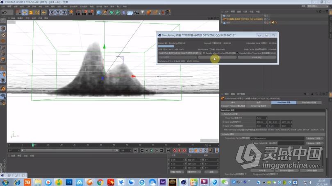The width and height of the screenshot is (332, 186).
Task: Open the Rendering tab
Action: tap(258, 106)
